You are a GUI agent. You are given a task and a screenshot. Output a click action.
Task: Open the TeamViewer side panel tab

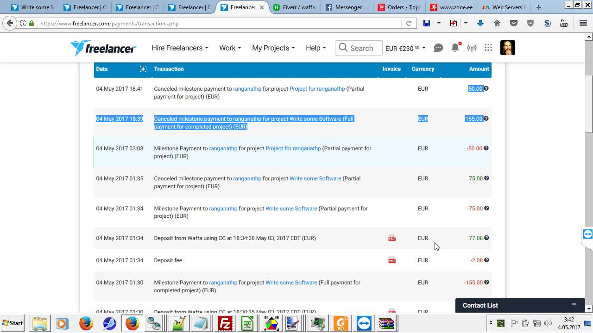587,234
